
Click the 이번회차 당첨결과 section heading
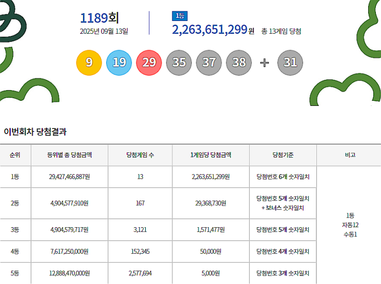tap(35, 132)
